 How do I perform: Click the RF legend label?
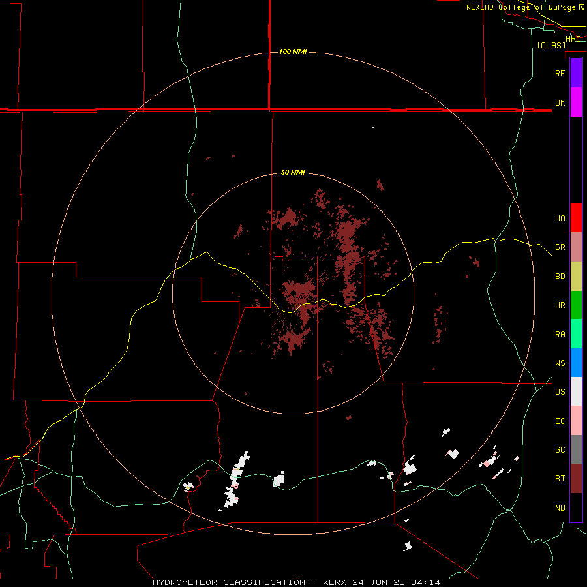coord(560,73)
